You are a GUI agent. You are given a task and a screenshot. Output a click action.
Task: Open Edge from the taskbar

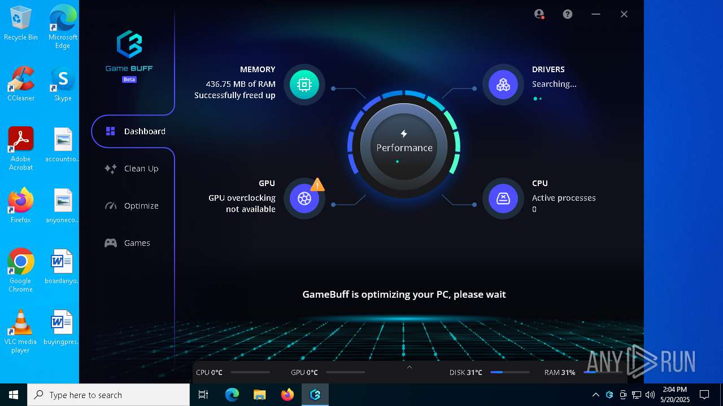click(232, 395)
